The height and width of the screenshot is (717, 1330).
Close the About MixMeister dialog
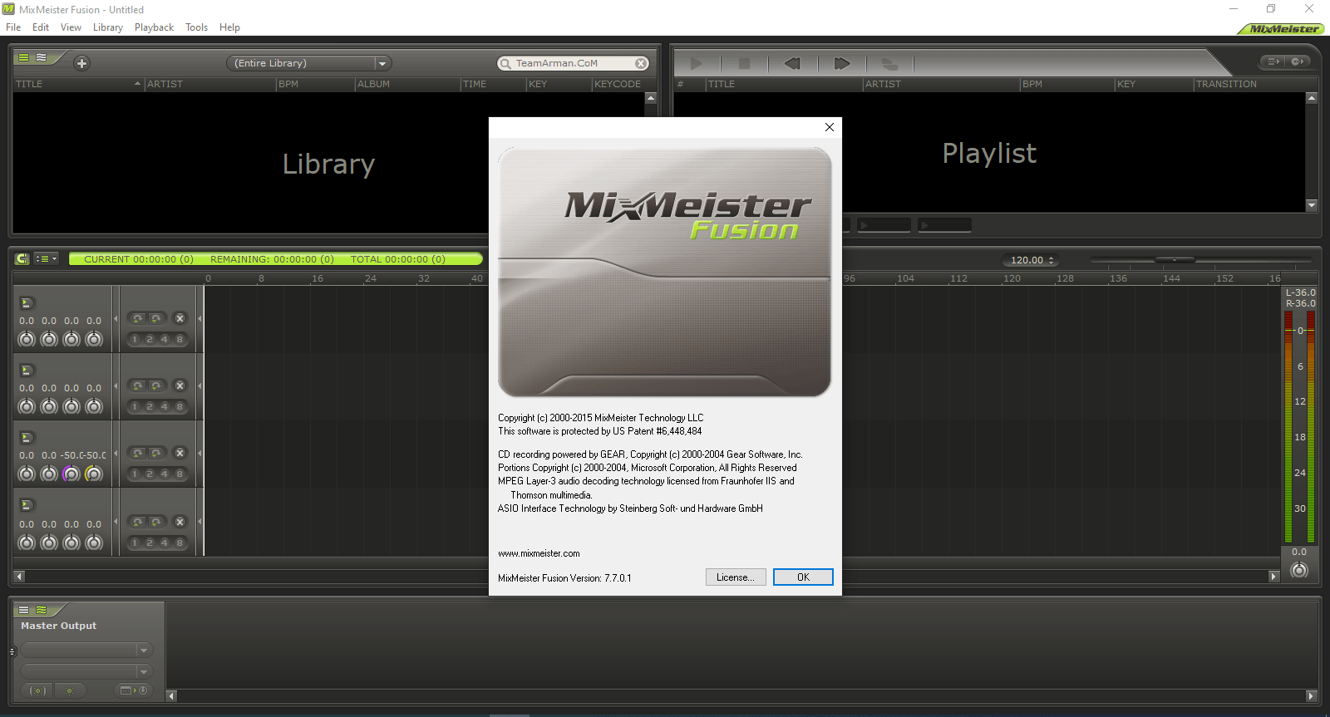click(829, 127)
